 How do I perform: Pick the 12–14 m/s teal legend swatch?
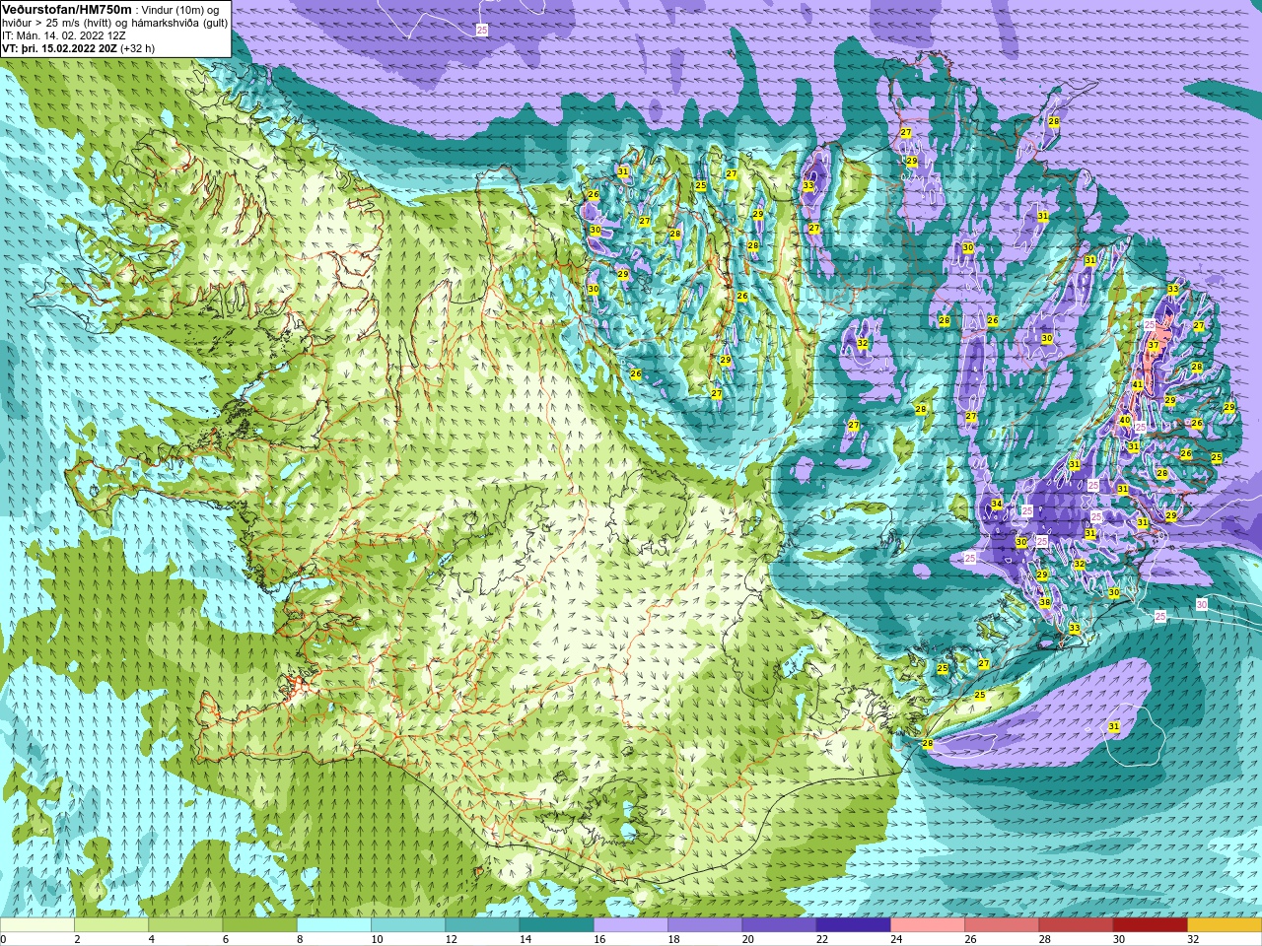pos(482,925)
